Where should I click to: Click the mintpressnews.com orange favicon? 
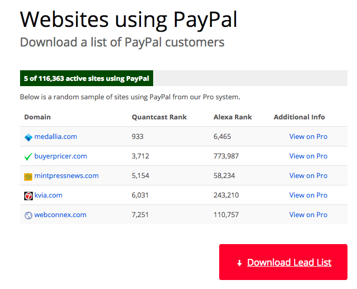28,176
